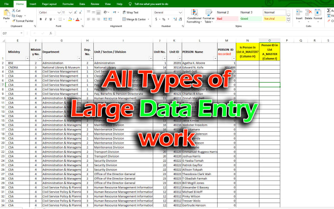Click the Decrease Indent icon
Screen dimensions: 334x209
click(x=105, y=19)
